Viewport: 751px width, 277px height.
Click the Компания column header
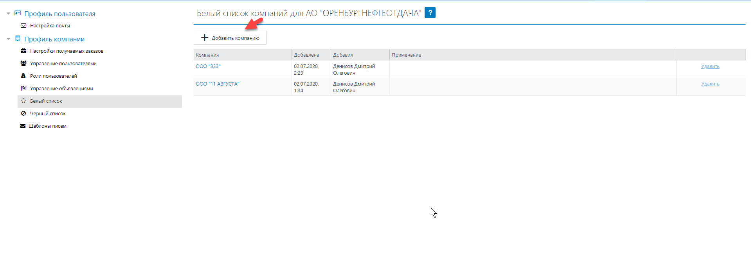click(x=207, y=55)
